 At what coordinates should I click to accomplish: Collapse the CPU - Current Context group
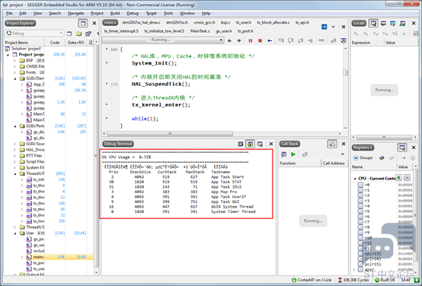click(355, 179)
